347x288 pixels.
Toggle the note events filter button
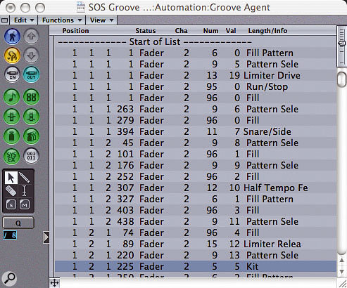coord(11,97)
